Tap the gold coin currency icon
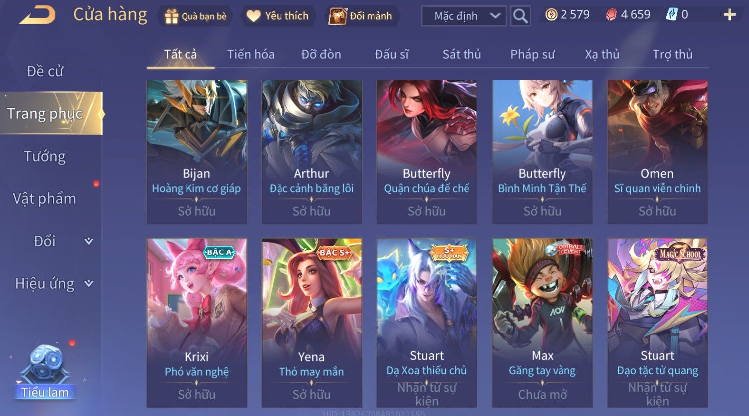 (551, 15)
